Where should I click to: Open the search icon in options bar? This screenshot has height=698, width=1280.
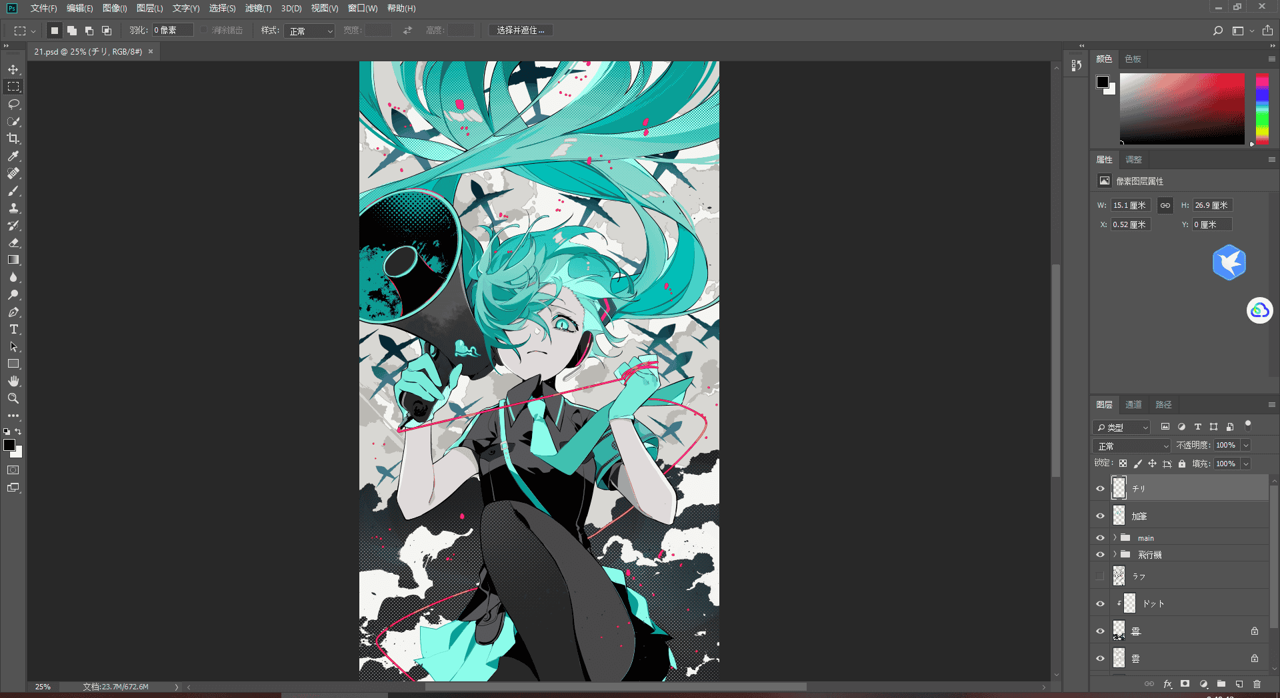1218,31
